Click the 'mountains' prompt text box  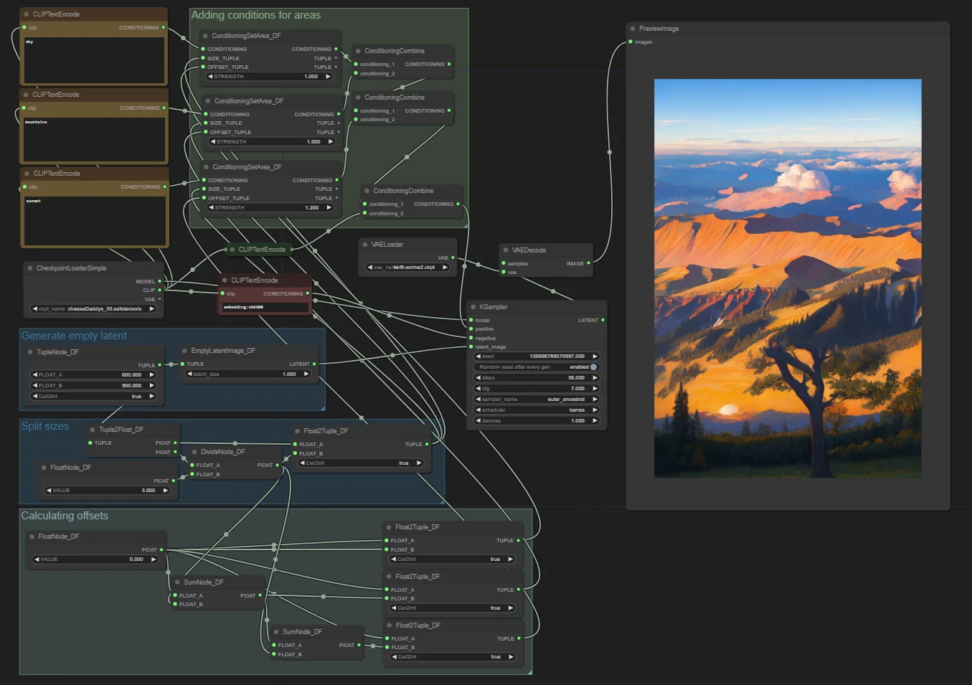pyautogui.click(x=95, y=140)
